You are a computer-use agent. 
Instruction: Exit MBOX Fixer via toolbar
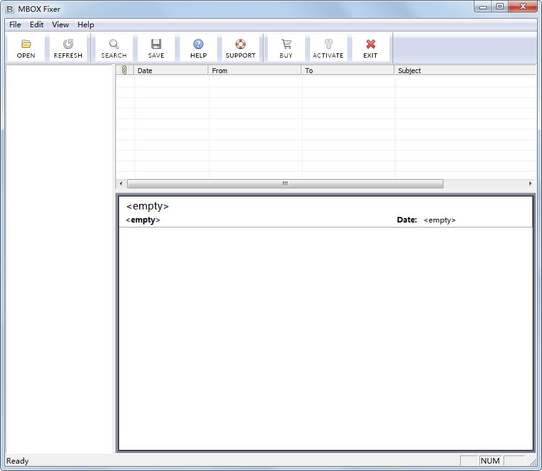coord(370,47)
